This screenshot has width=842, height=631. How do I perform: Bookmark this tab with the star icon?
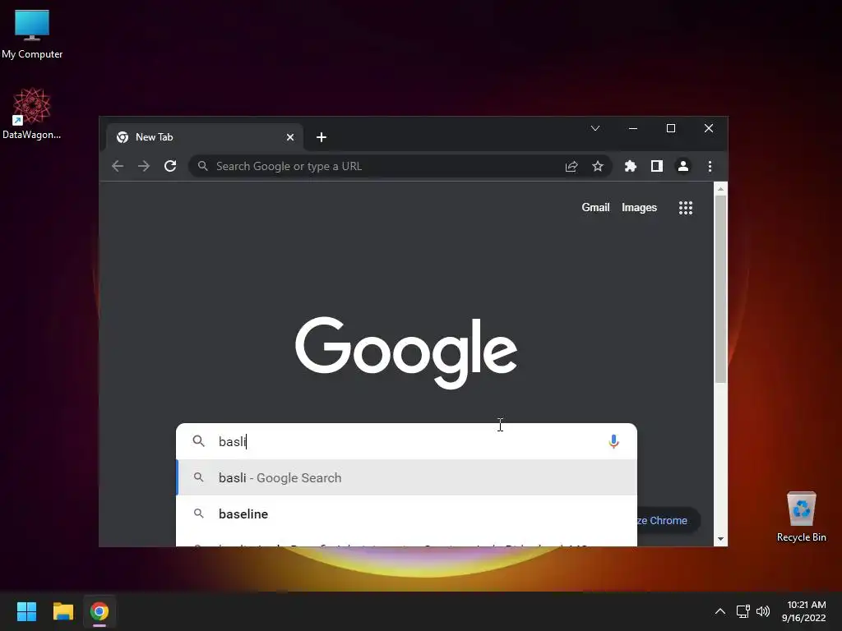tap(598, 166)
